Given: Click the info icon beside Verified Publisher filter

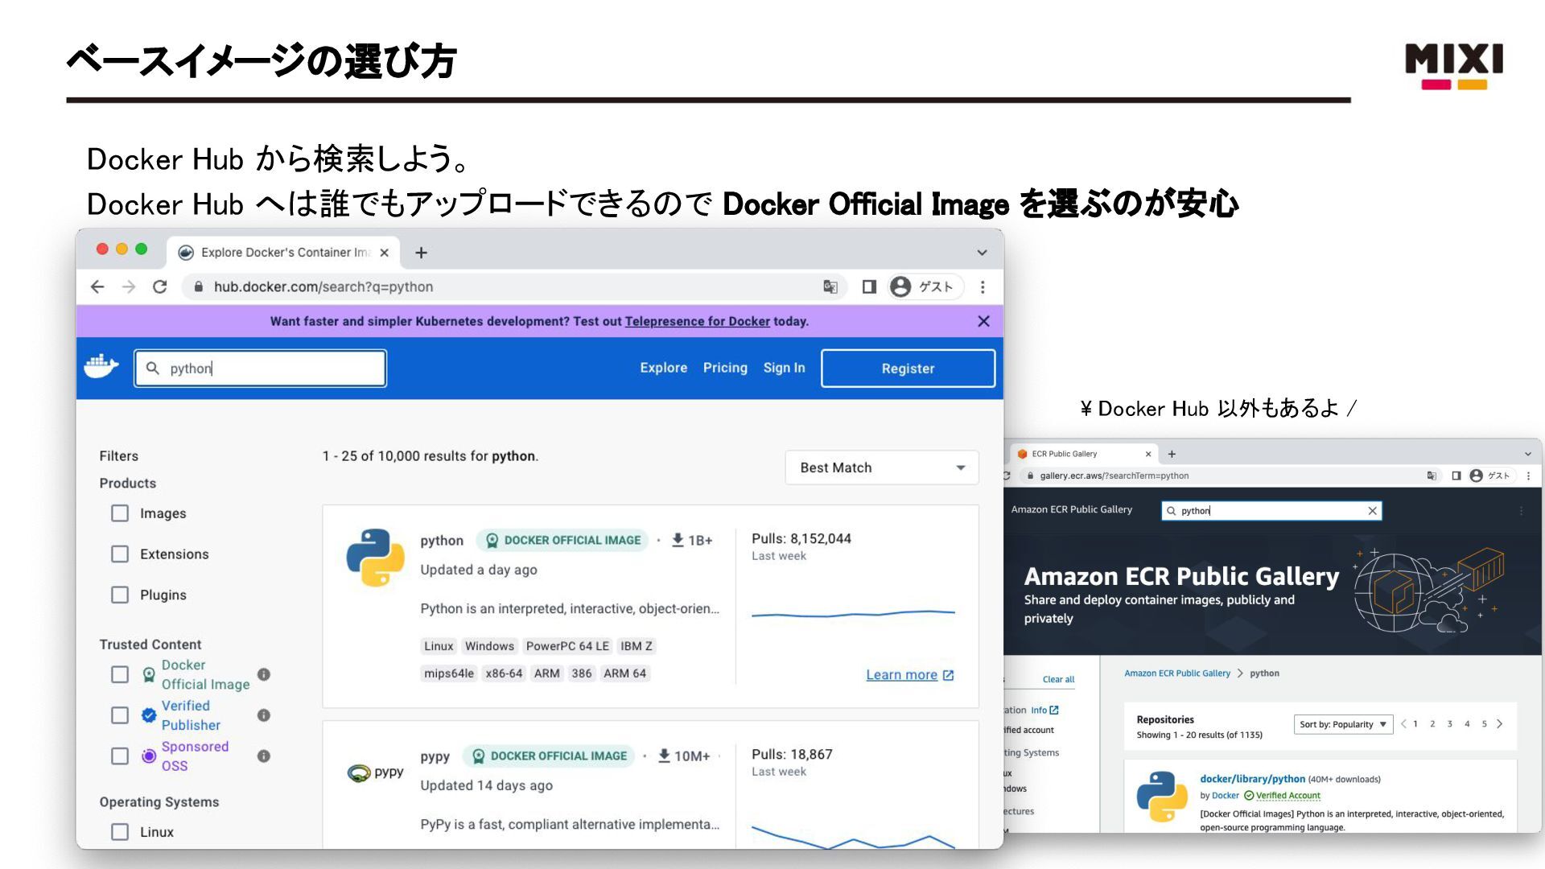Looking at the screenshot, I should pos(264,715).
